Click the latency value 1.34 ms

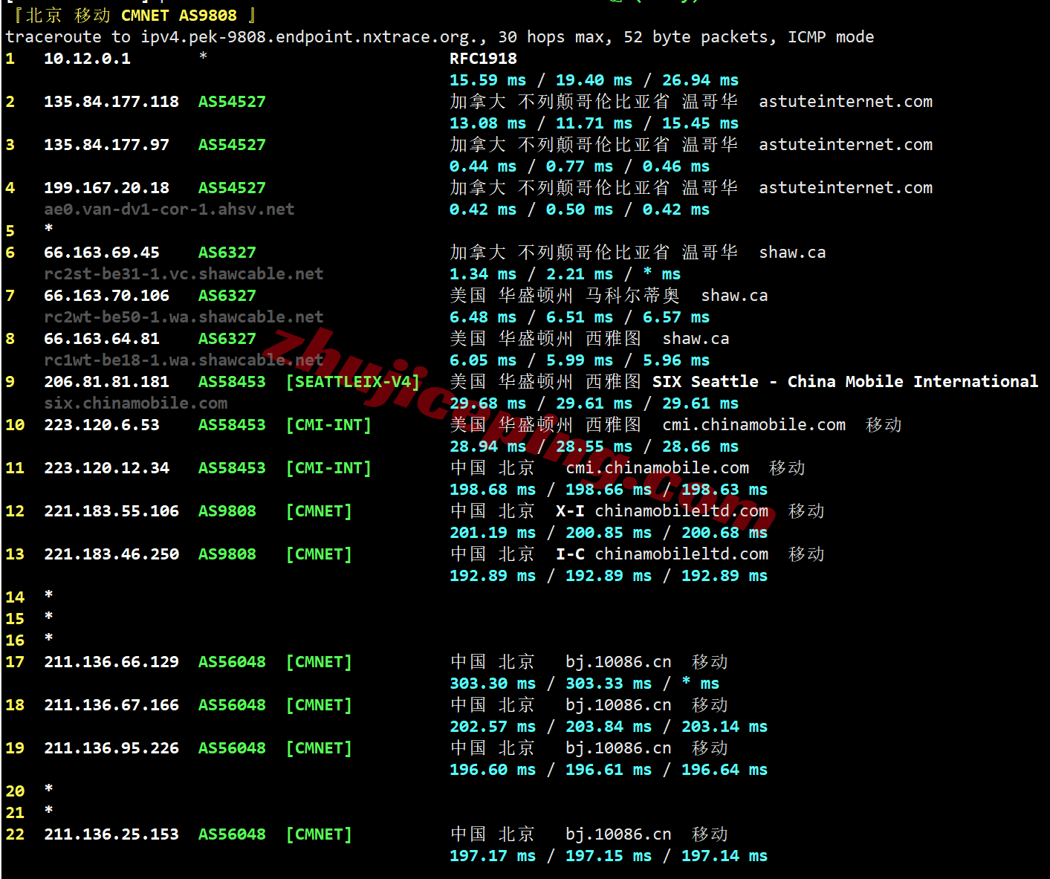pos(483,274)
